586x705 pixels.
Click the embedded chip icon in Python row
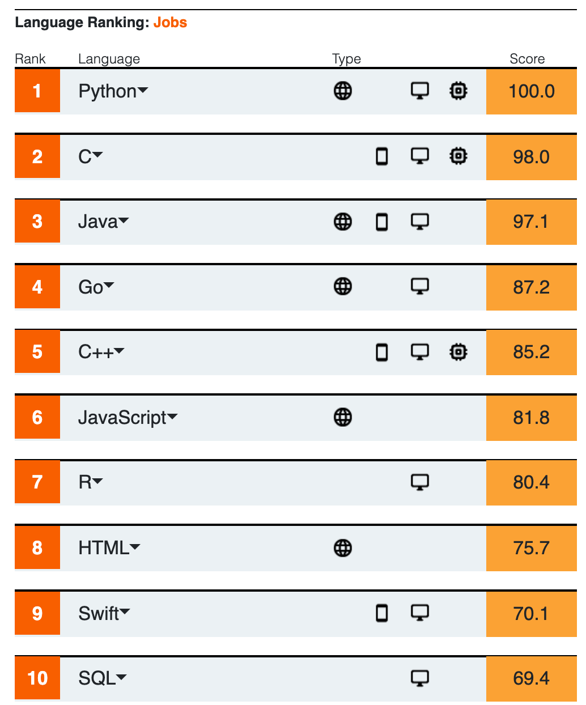pos(458,91)
